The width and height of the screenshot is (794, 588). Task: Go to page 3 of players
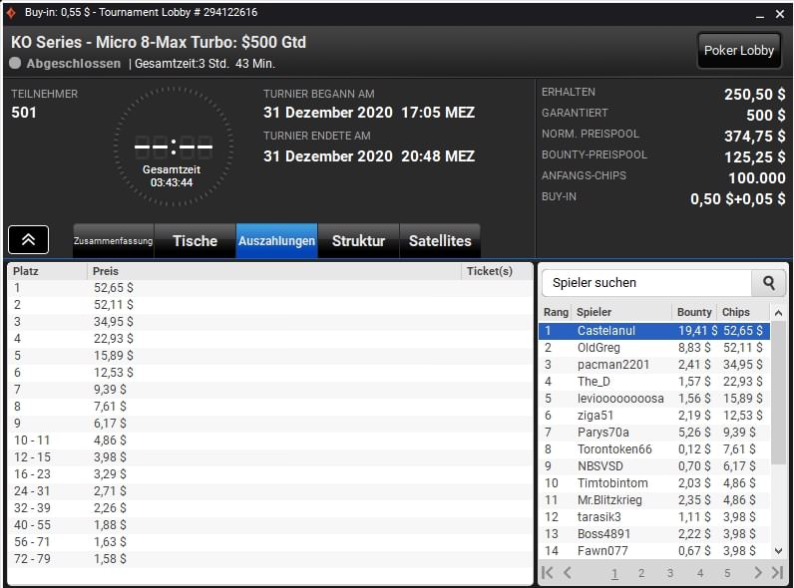coord(670,573)
